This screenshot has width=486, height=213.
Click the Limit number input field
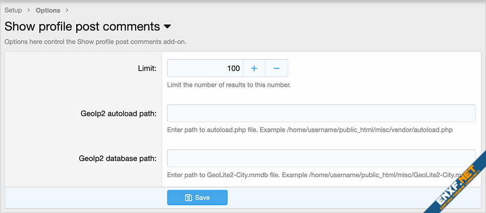(x=205, y=68)
